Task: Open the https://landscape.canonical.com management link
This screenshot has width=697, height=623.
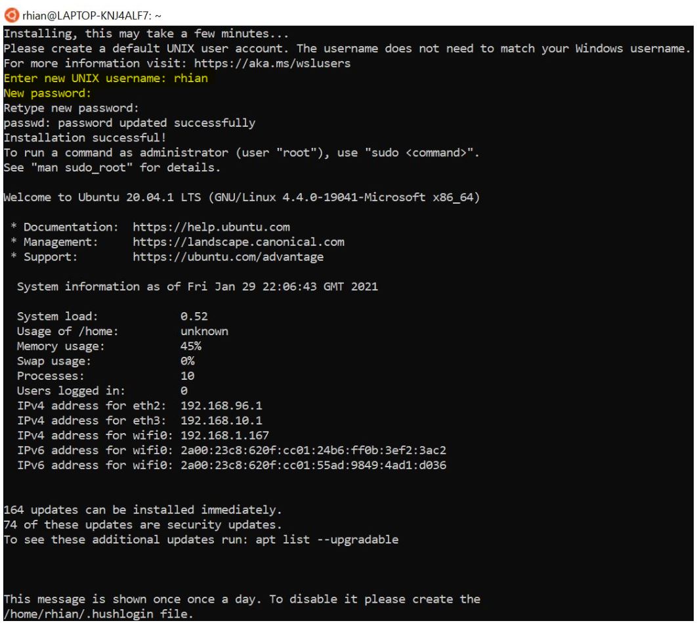Action: click(238, 242)
